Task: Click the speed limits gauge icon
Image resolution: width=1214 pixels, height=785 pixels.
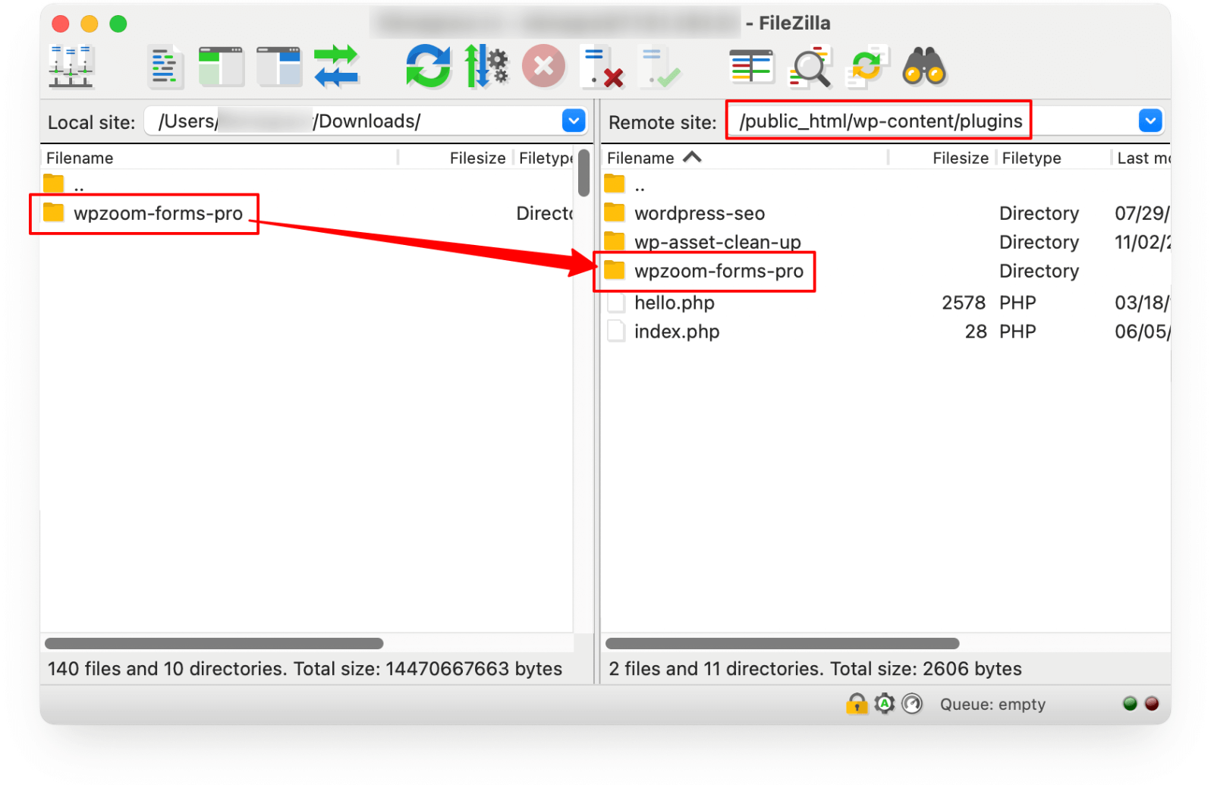Action: pyautogui.click(x=912, y=704)
